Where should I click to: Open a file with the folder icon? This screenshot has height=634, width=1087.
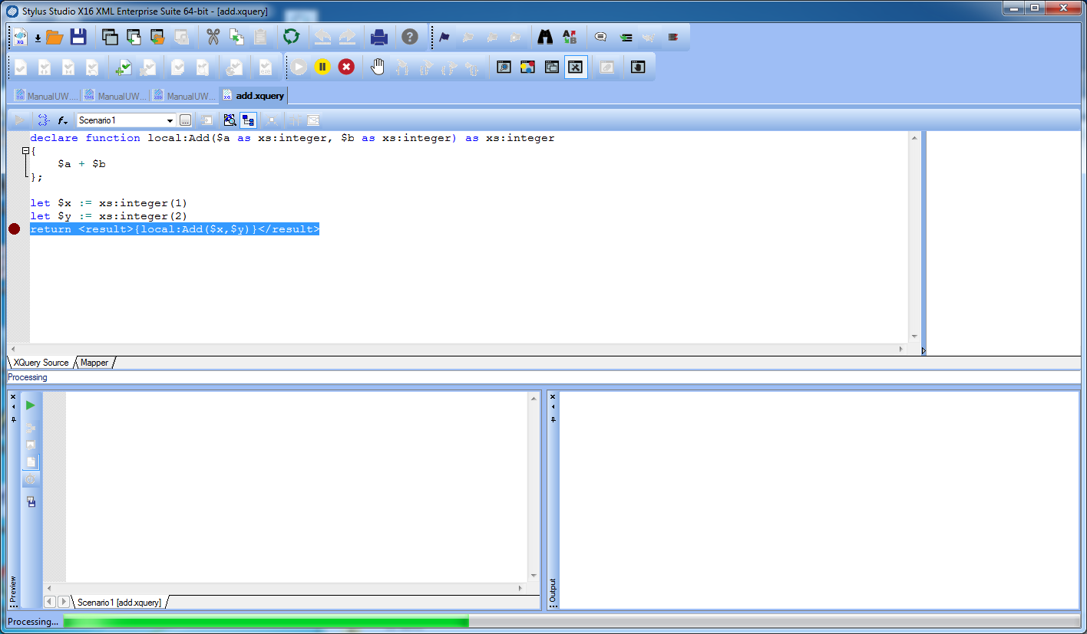(x=54, y=37)
